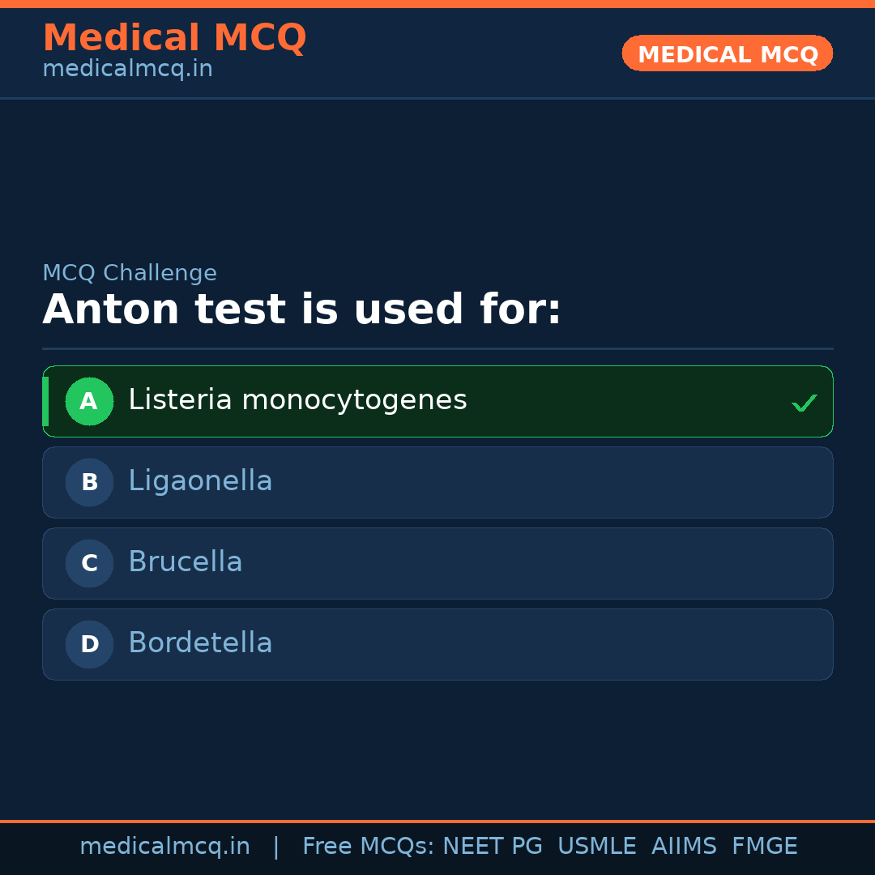Click the Medical MCQ header title
875x875 pixels.
click(174, 37)
